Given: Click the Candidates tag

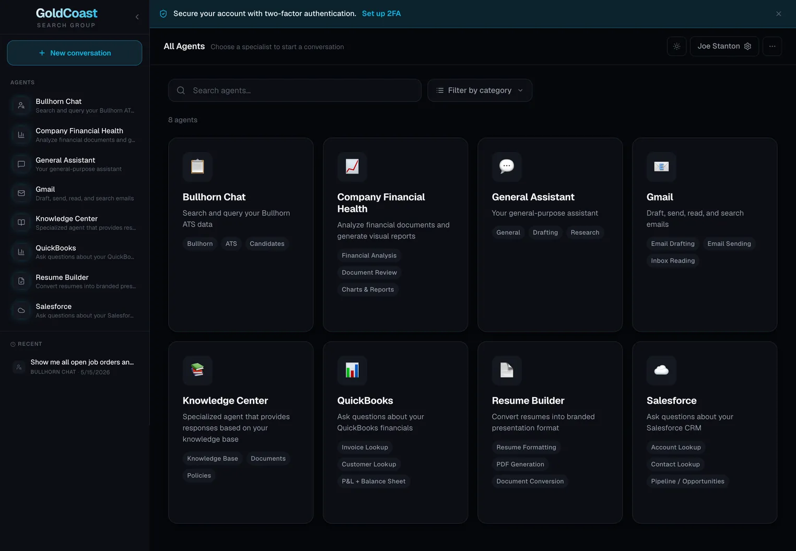Looking at the screenshot, I should [267, 244].
